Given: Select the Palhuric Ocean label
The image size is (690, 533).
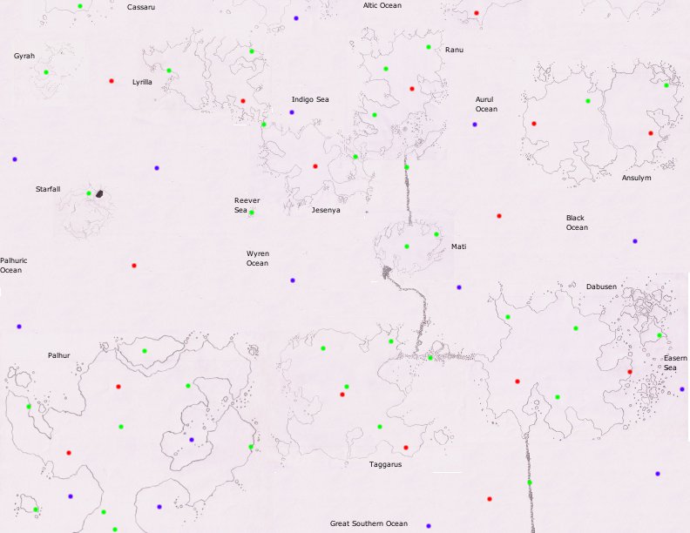Looking at the screenshot, I should 14,266.
